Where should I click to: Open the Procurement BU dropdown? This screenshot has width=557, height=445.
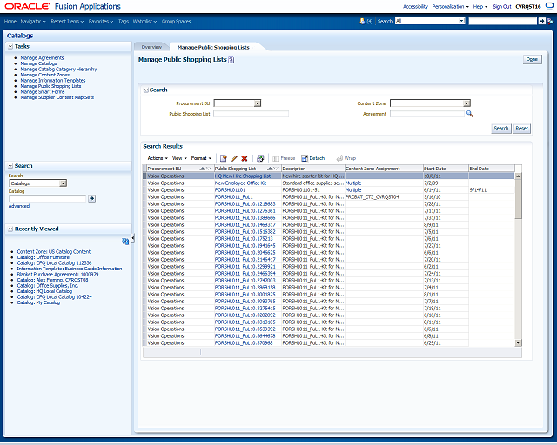(258, 103)
